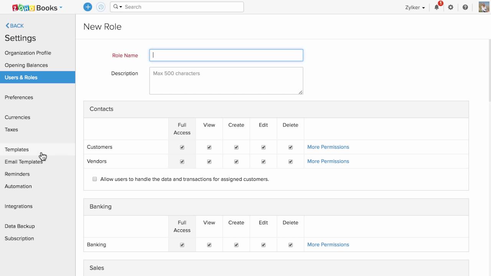Toggle Banking Edit checkbox
The height and width of the screenshot is (276, 491).
[264, 245]
